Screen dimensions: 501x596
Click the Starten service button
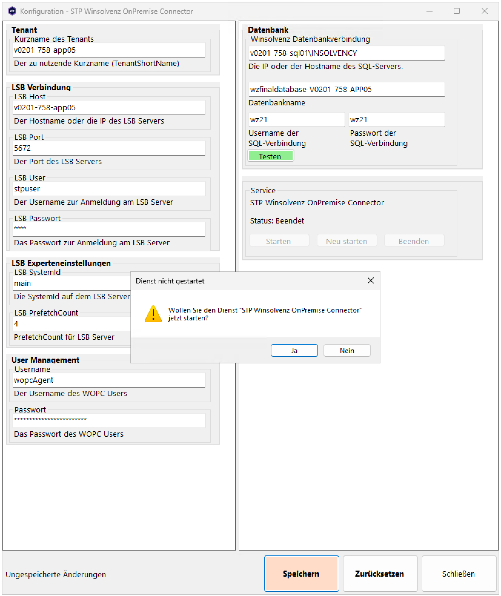(279, 241)
